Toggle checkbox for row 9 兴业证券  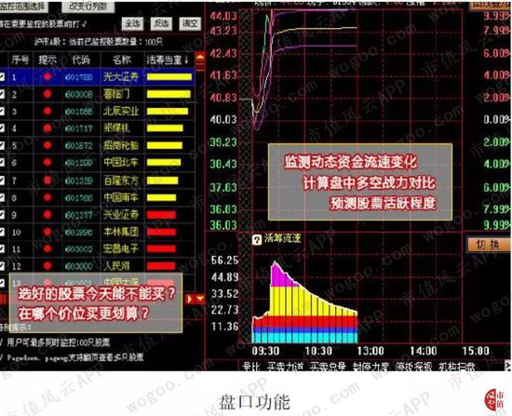point(2,215)
